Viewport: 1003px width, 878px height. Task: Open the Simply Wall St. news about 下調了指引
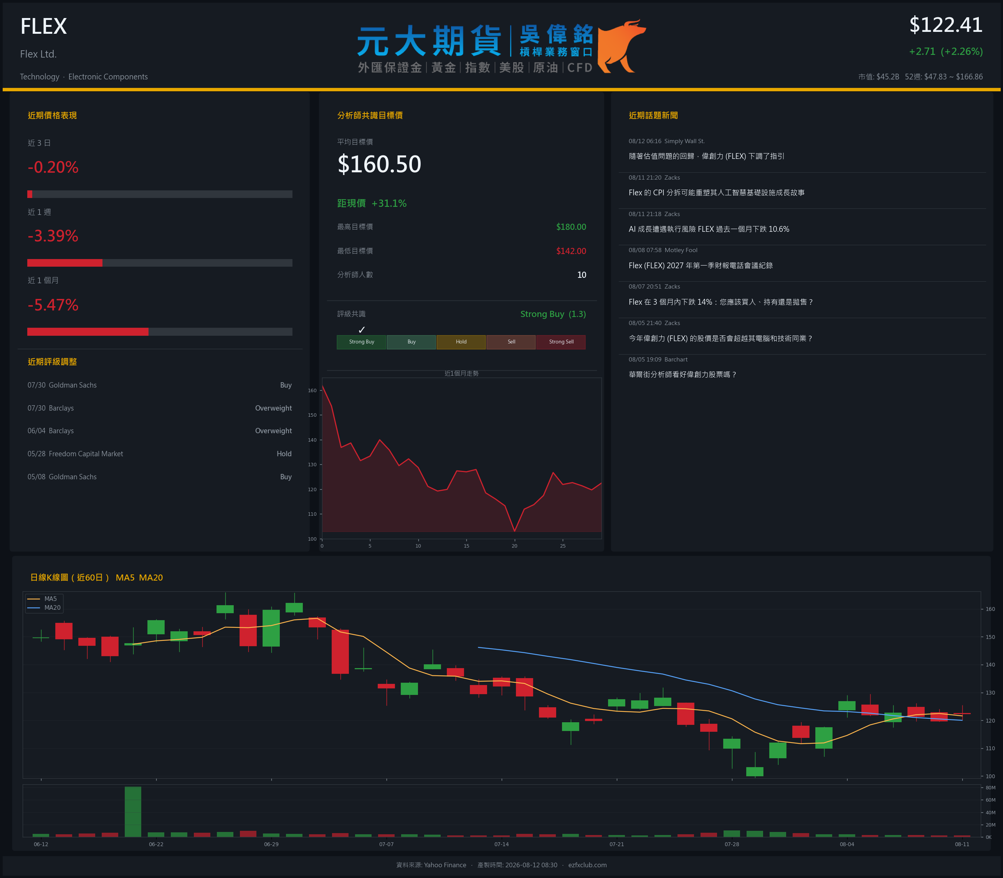click(x=707, y=156)
